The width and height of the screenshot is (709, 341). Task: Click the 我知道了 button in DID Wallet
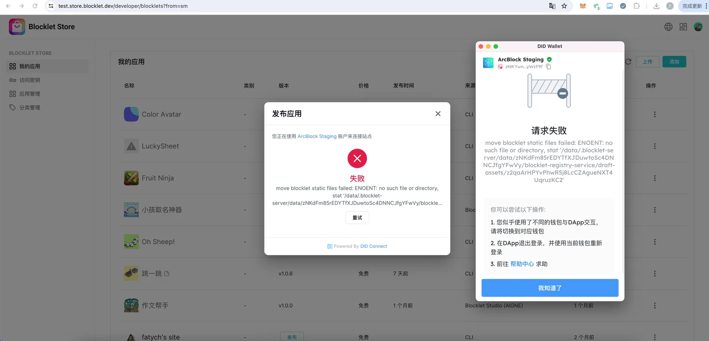pyautogui.click(x=550, y=288)
